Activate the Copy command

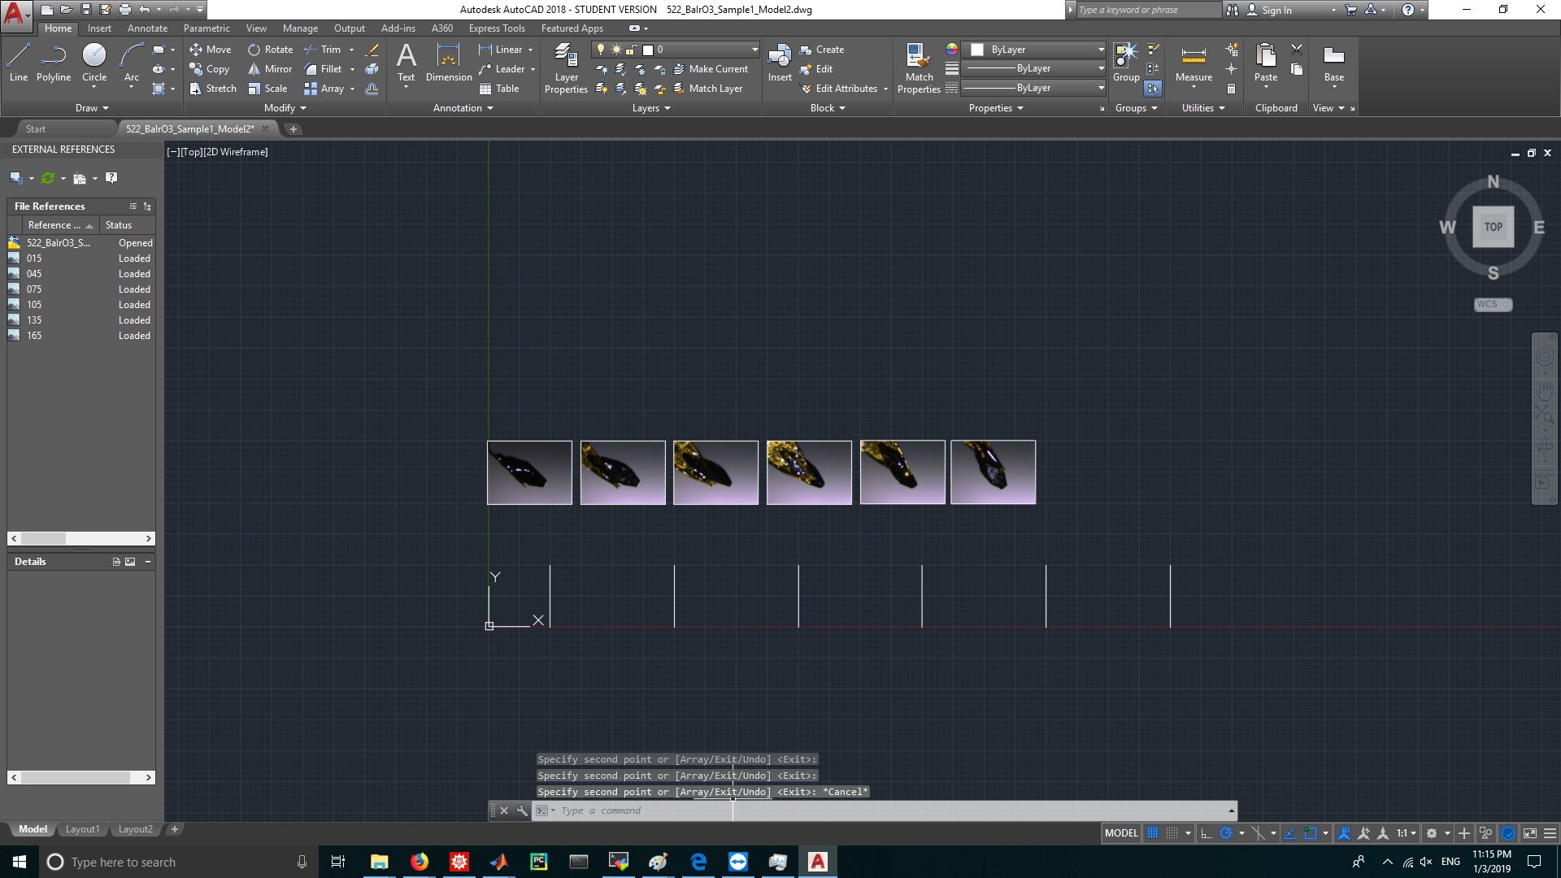pyautogui.click(x=210, y=69)
